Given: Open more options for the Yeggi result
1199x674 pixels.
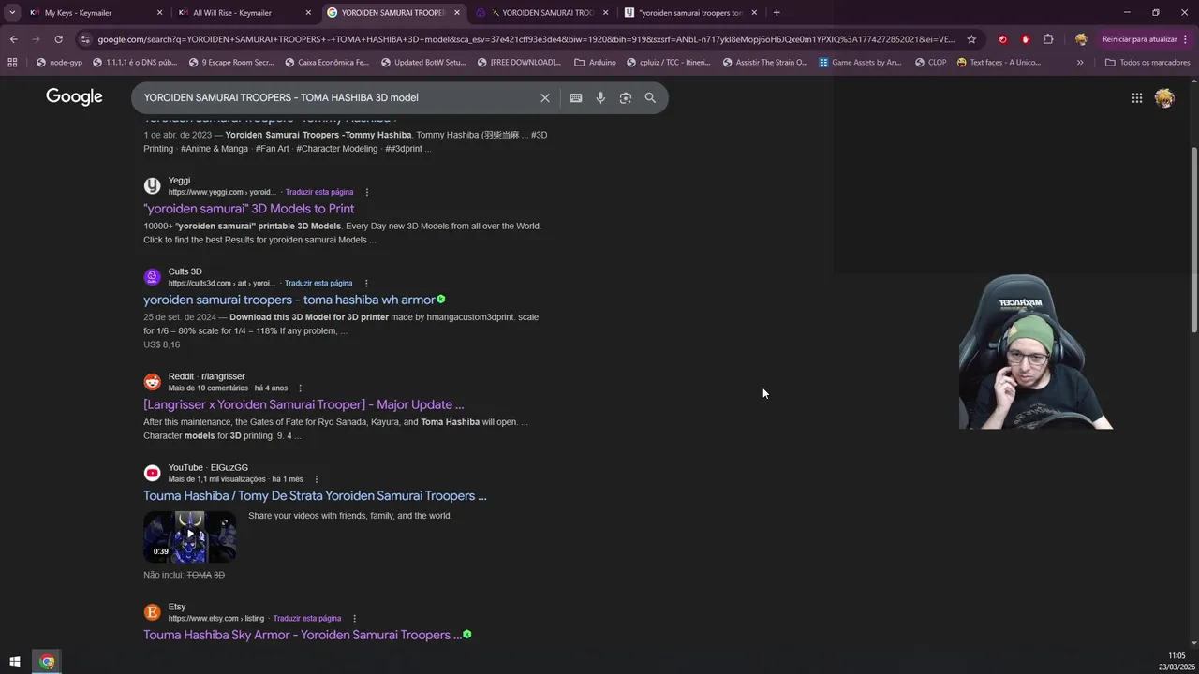Looking at the screenshot, I should click(x=367, y=192).
